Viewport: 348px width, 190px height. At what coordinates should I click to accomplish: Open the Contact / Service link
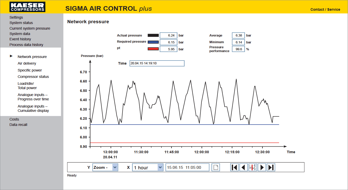[x=325, y=9]
